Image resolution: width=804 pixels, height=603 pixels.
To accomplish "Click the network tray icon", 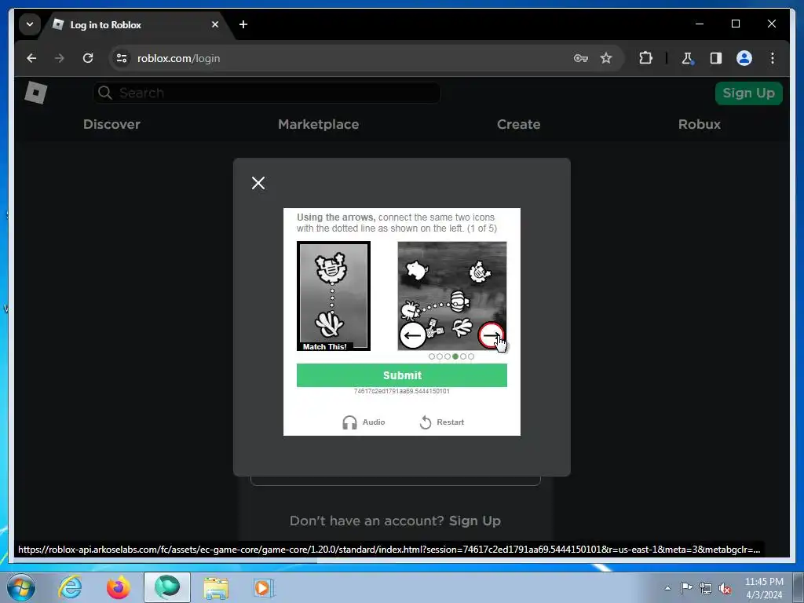I will [706, 588].
